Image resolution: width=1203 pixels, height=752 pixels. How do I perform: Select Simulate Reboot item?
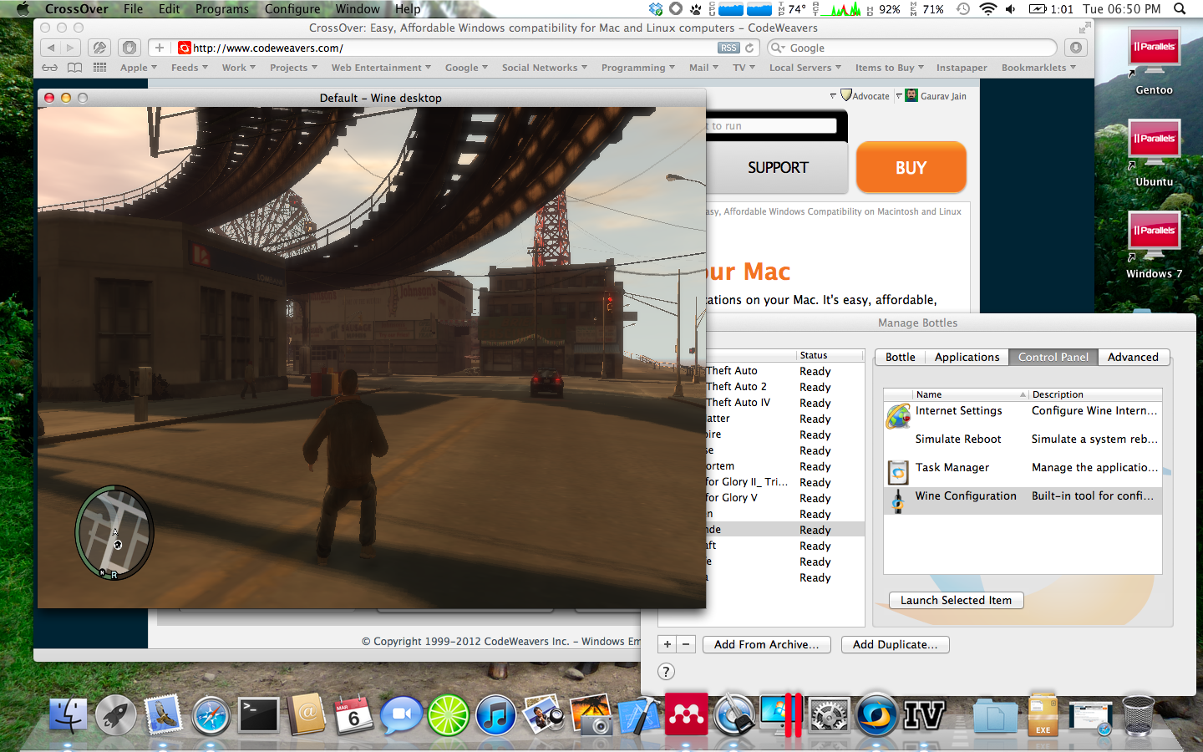[x=1023, y=444]
